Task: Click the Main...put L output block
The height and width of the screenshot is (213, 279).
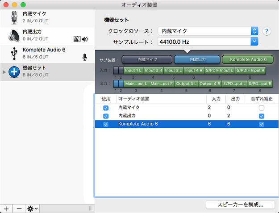Action: 136,84
